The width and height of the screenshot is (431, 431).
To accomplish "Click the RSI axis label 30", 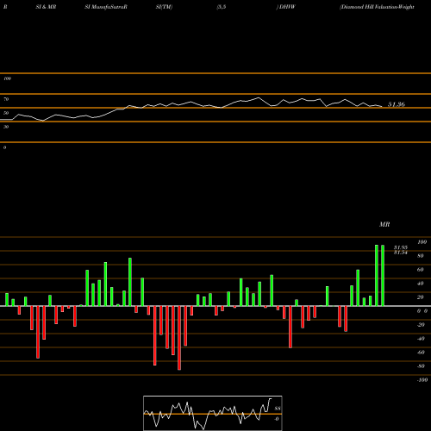I will point(6,127).
